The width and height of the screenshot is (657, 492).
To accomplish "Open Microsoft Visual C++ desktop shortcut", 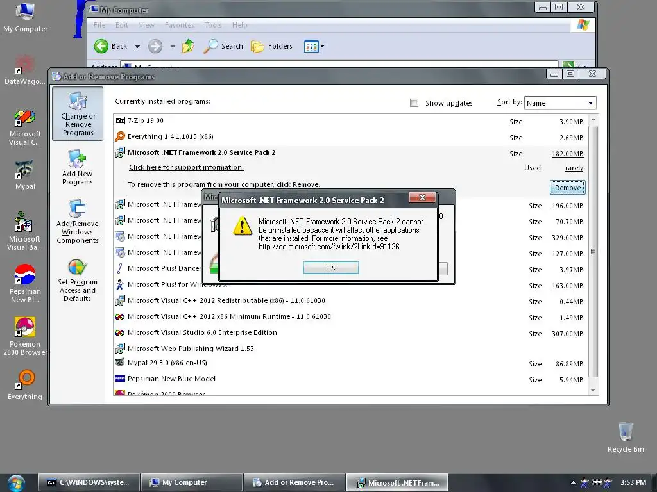I will pyautogui.click(x=25, y=127).
